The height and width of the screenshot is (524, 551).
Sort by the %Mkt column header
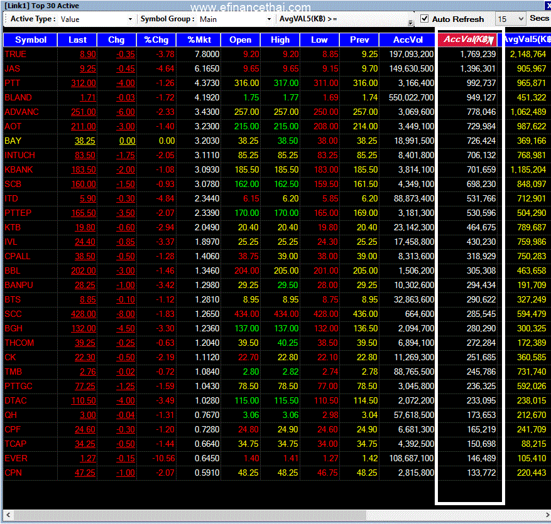click(x=199, y=40)
